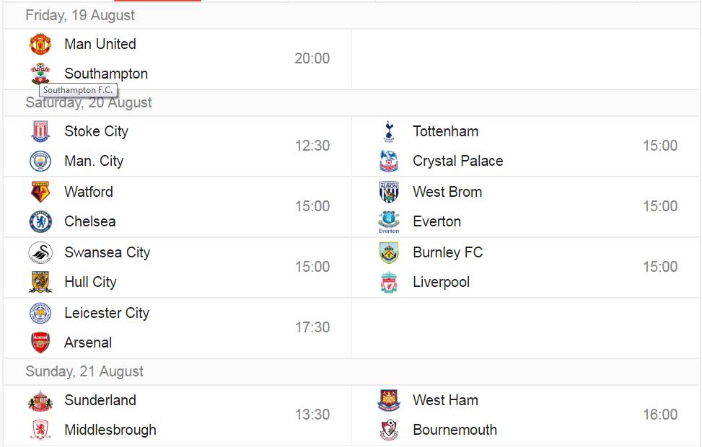Click the Burnley FC crest
The height and width of the screenshot is (447, 702).
pos(389,252)
